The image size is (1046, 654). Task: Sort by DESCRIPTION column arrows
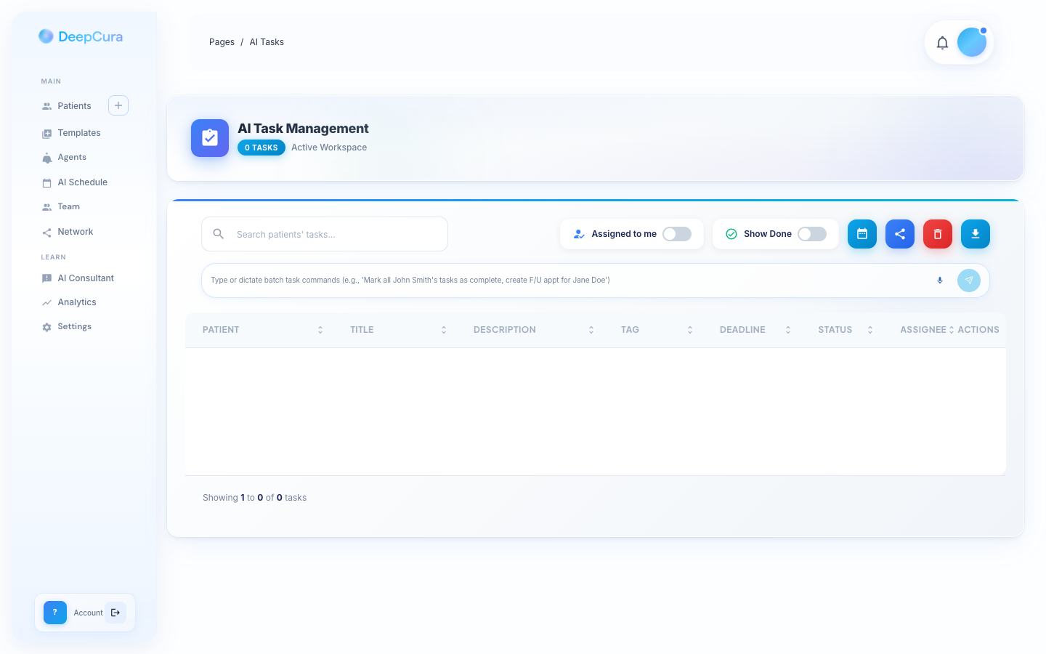[x=591, y=330]
